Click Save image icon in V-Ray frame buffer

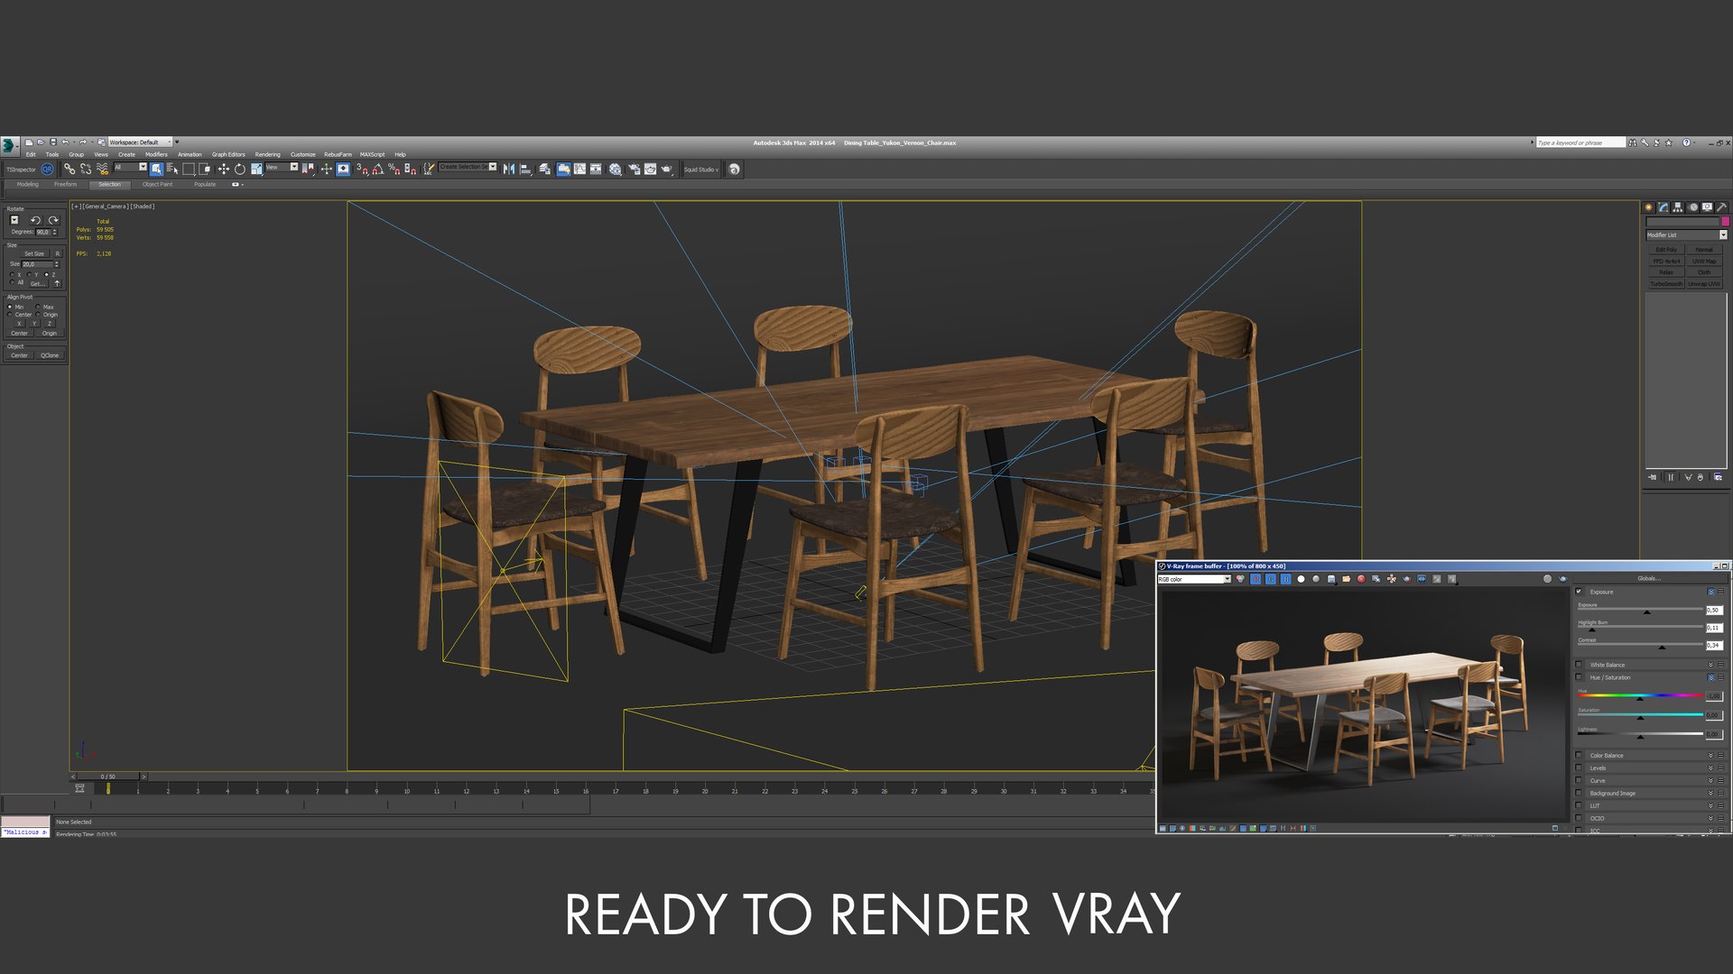pyautogui.click(x=1331, y=579)
